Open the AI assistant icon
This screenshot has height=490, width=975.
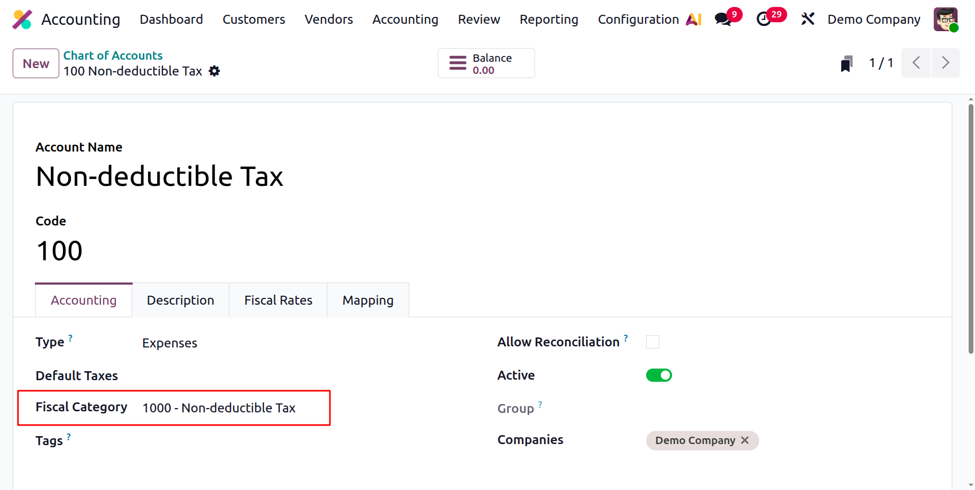pyautogui.click(x=693, y=20)
